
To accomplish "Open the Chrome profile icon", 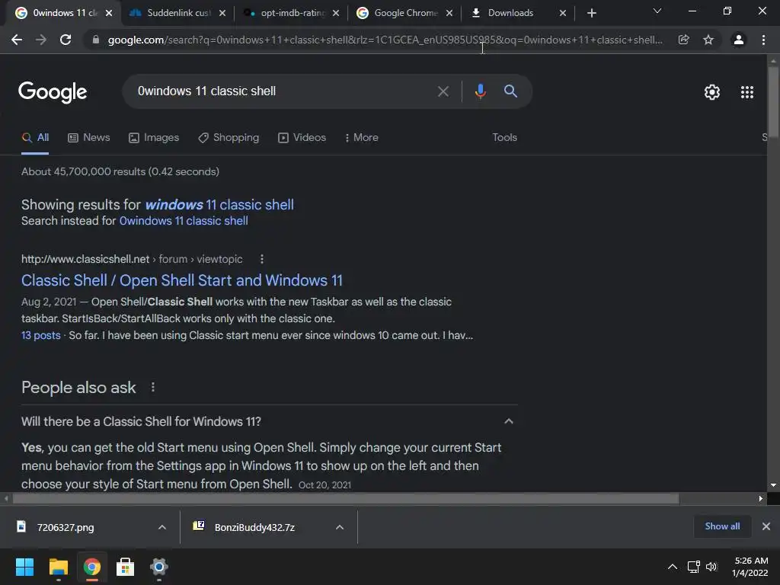I will point(739,40).
